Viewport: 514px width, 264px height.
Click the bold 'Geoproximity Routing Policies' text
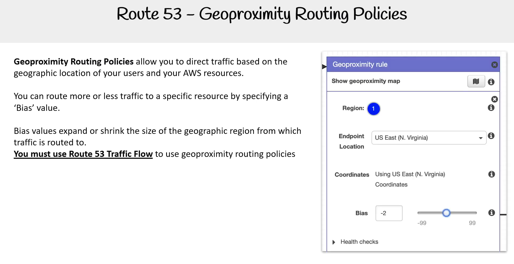(x=74, y=62)
